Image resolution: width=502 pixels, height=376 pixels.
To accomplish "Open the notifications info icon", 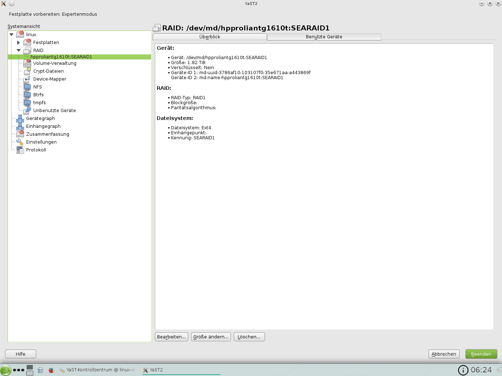I will click(463, 370).
